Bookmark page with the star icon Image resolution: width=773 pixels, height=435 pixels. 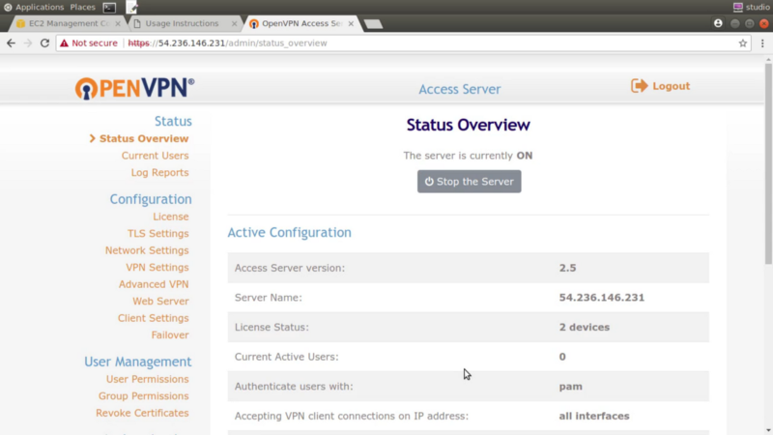pos(743,43)
